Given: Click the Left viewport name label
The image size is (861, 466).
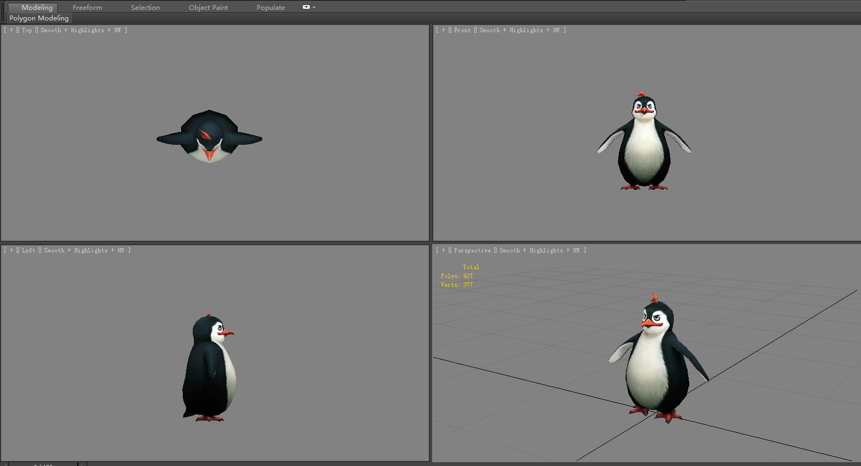Looking at the screenshot, I should 29,251.
